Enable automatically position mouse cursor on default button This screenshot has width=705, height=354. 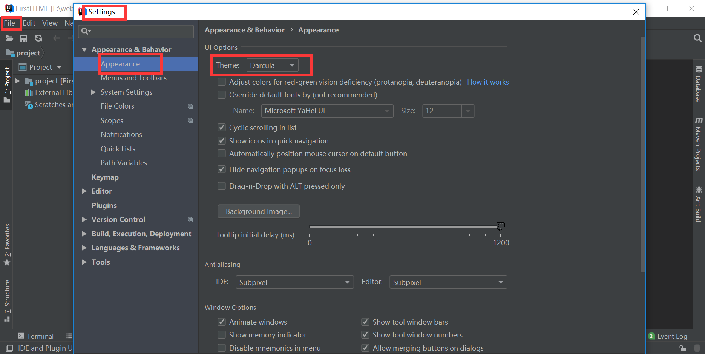(222, 154)
